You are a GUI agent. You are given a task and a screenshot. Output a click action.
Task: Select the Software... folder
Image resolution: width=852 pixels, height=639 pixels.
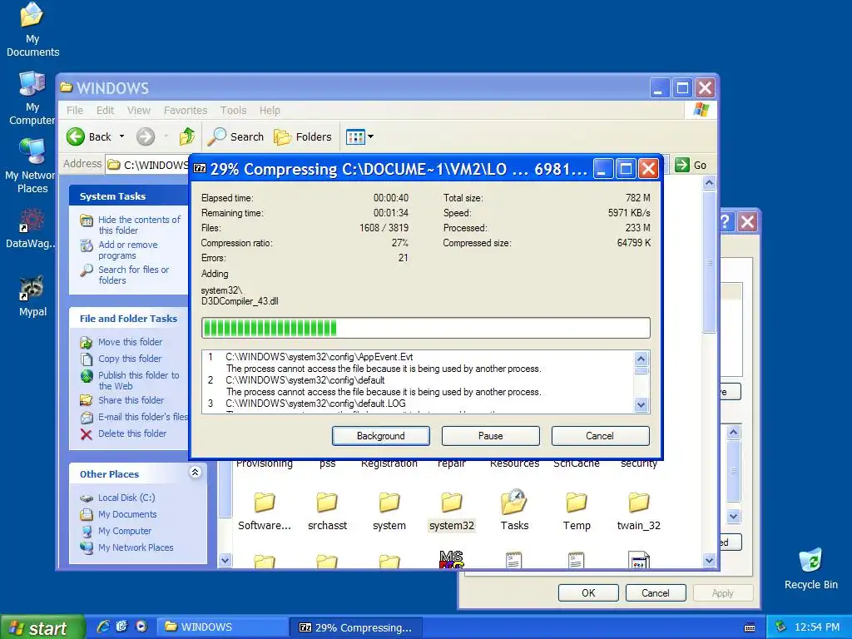[x=265, y=512]
